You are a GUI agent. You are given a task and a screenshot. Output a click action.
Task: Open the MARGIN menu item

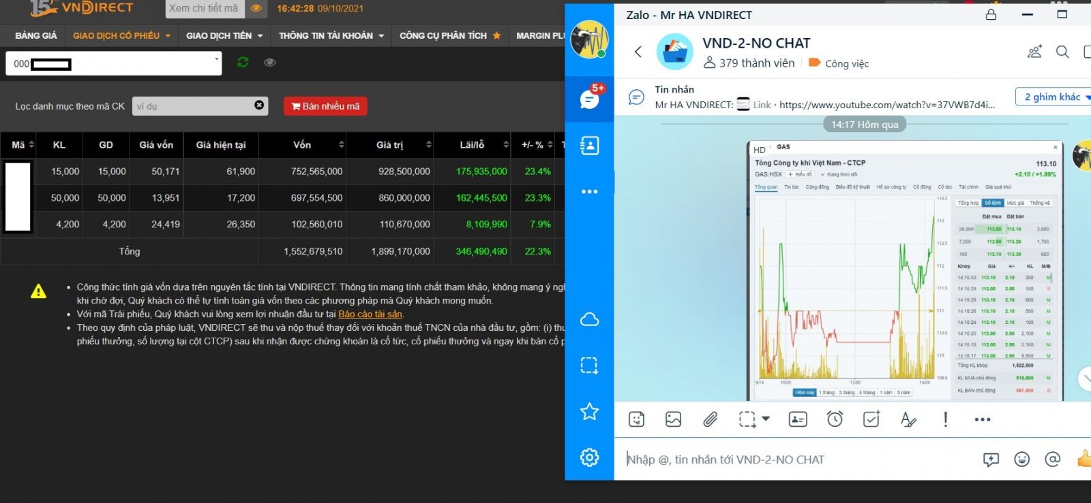click(540, 35)
